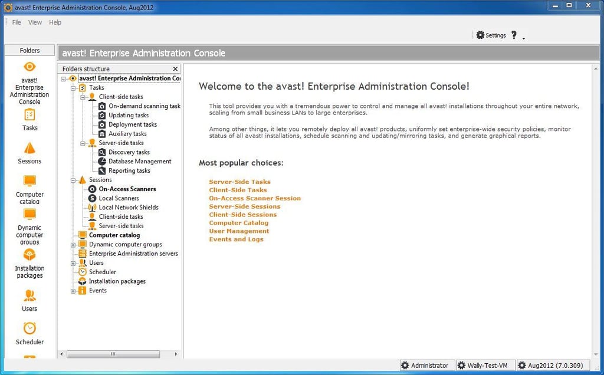Click the Folders tab header

(29, 51)
